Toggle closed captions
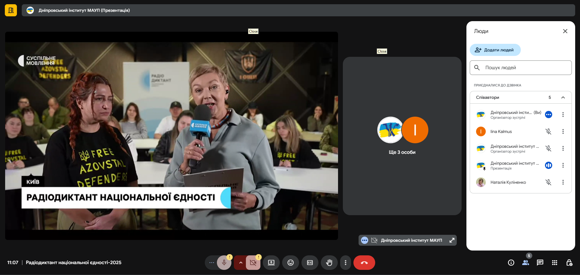 pyautogui.click(x=310, y=263)
